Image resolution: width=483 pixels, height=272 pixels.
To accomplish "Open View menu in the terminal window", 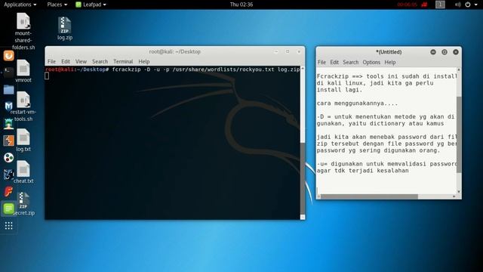I will [x=81, y=61].
